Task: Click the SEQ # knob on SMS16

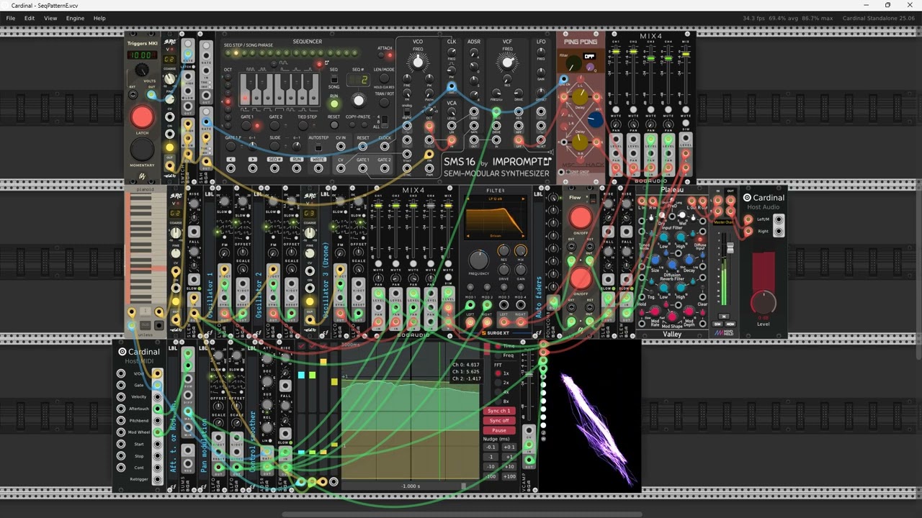Action: tap(359, 101)
